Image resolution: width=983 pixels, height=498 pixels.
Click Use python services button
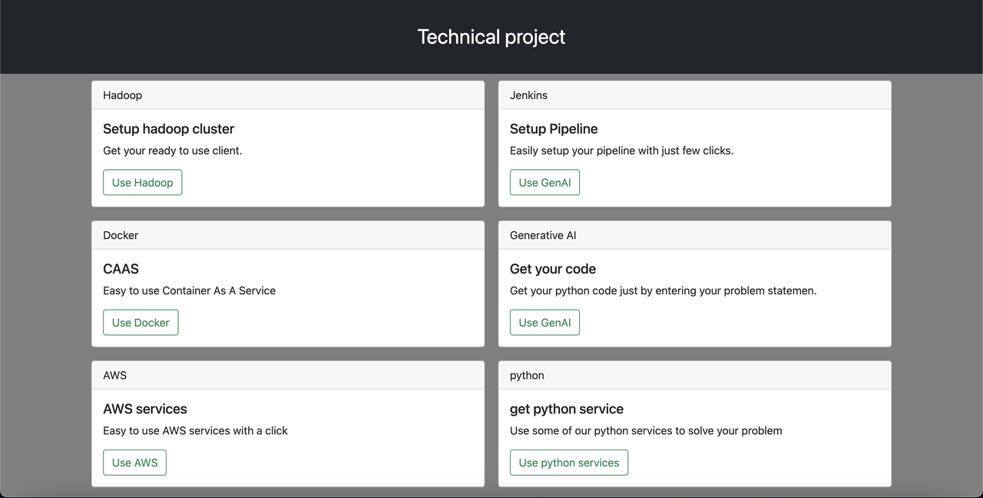pos(569,463)
